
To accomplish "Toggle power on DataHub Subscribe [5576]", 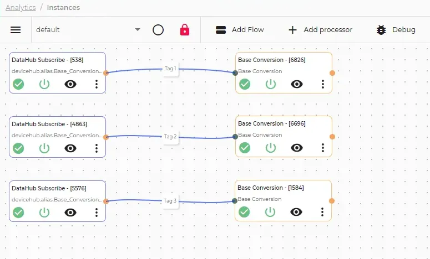I will point(44,213).
